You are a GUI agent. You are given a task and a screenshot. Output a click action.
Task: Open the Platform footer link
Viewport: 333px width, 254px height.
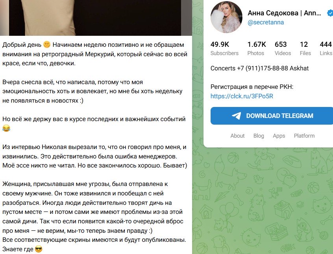(x=304, y=136)
